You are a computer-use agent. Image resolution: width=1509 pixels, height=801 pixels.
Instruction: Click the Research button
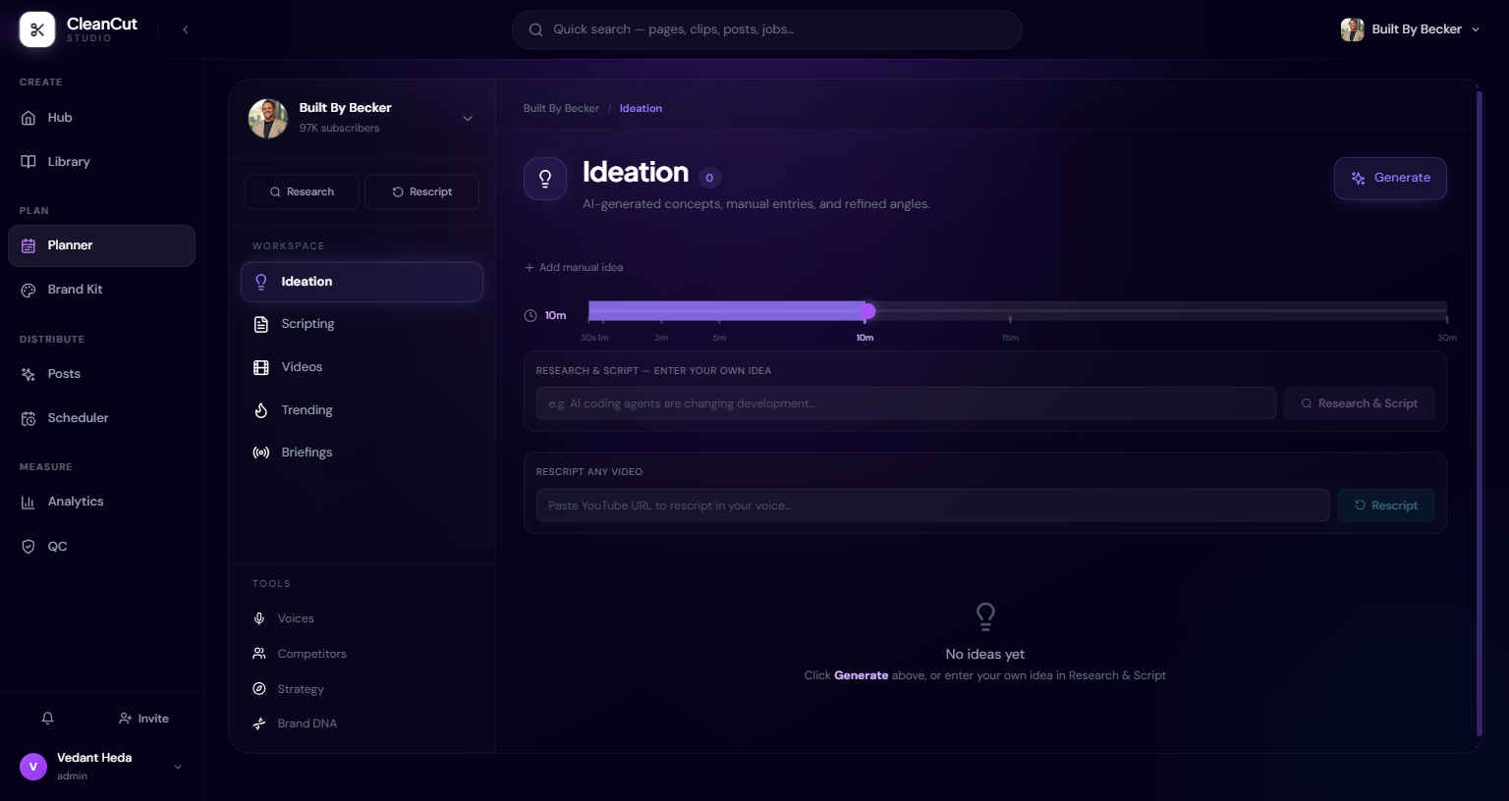tap(302, 192)
